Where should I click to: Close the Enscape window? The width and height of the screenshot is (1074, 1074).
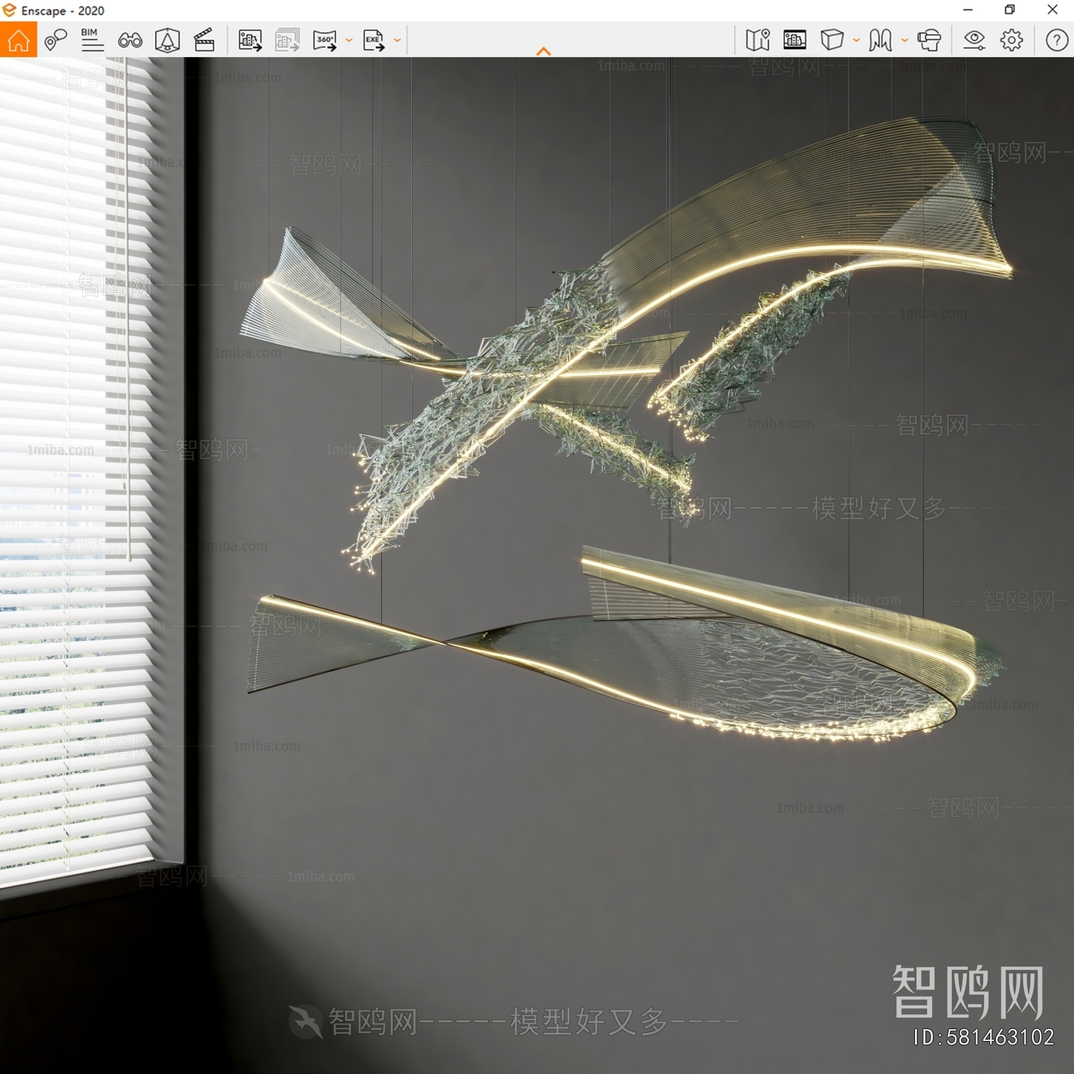click(x=1053, y=10)
